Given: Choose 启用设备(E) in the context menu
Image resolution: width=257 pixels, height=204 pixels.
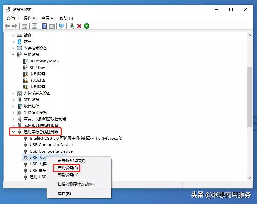Looking at the screenshot, I should click(68, 168).
